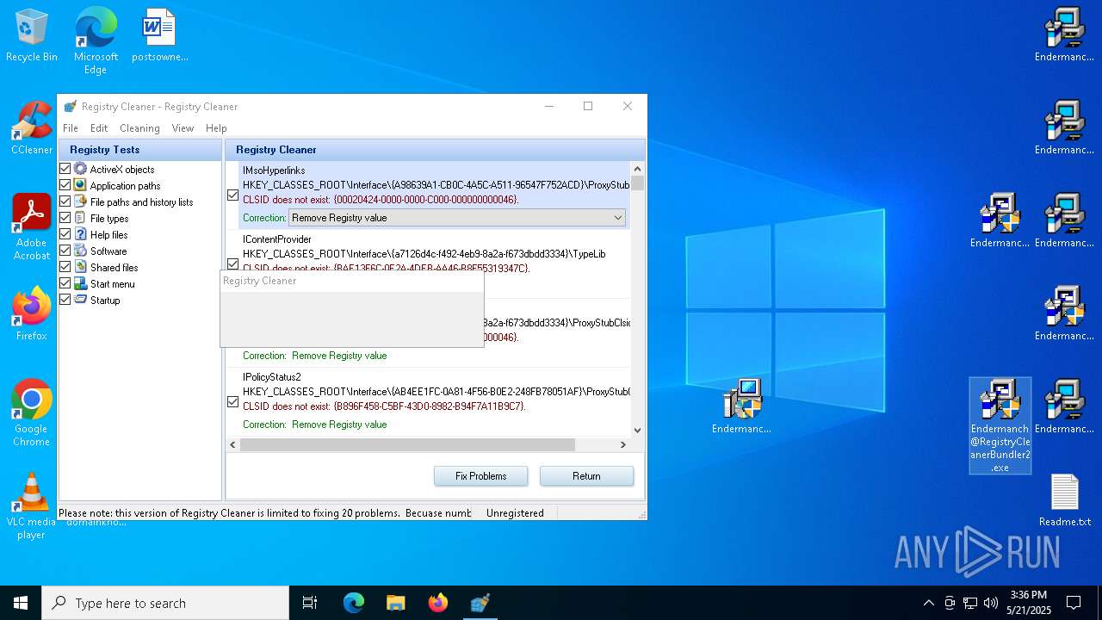Select the ActiveX objects gear icon

click(80, 169)
